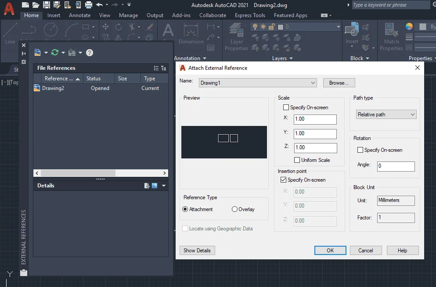Expand the Details panel dropdown arrow

164,186
